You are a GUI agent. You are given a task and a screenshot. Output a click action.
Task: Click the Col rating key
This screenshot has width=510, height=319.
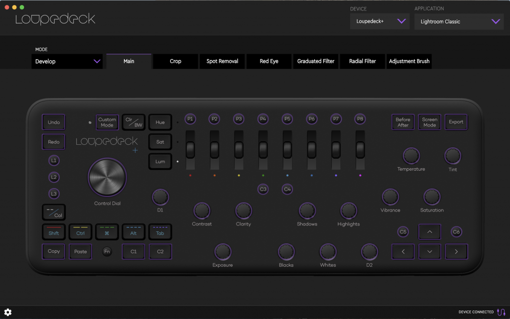(x=54, y=212)
